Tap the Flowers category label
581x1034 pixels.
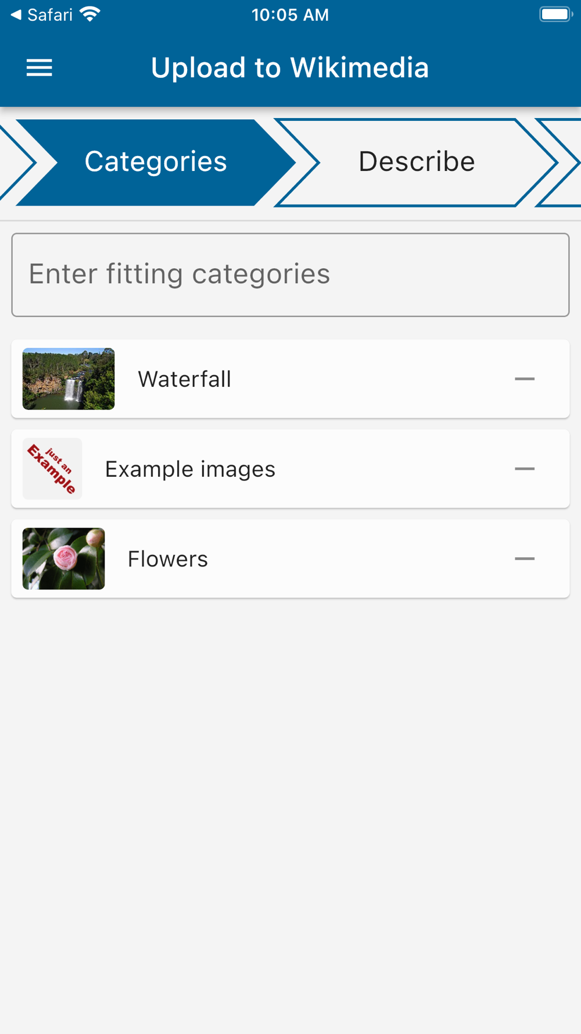click(x=167, y=559)
